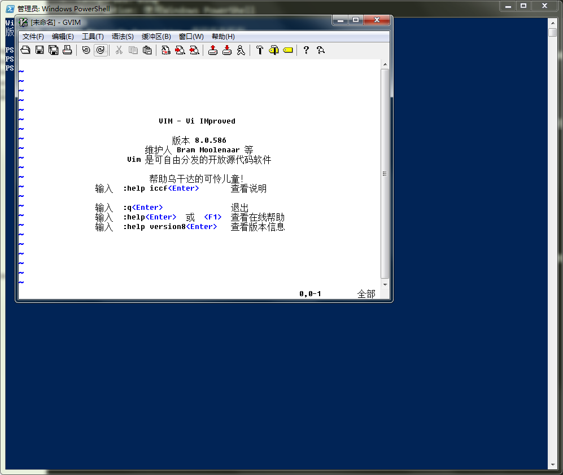
Task: Click the Find Previous icon
Action: pos(194,50)
